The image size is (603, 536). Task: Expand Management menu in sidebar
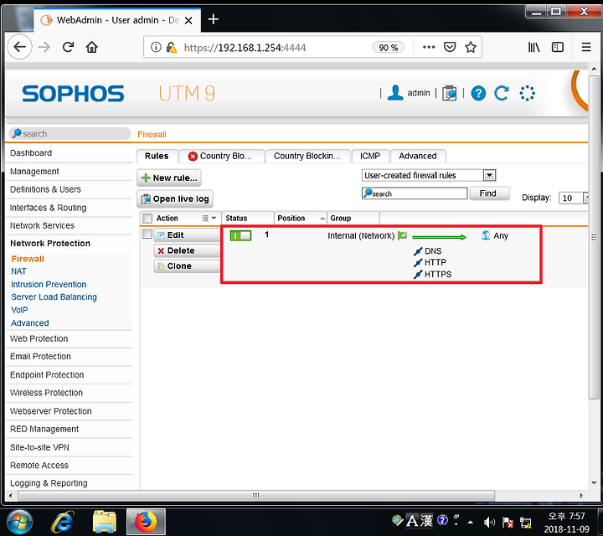(34, 171)
